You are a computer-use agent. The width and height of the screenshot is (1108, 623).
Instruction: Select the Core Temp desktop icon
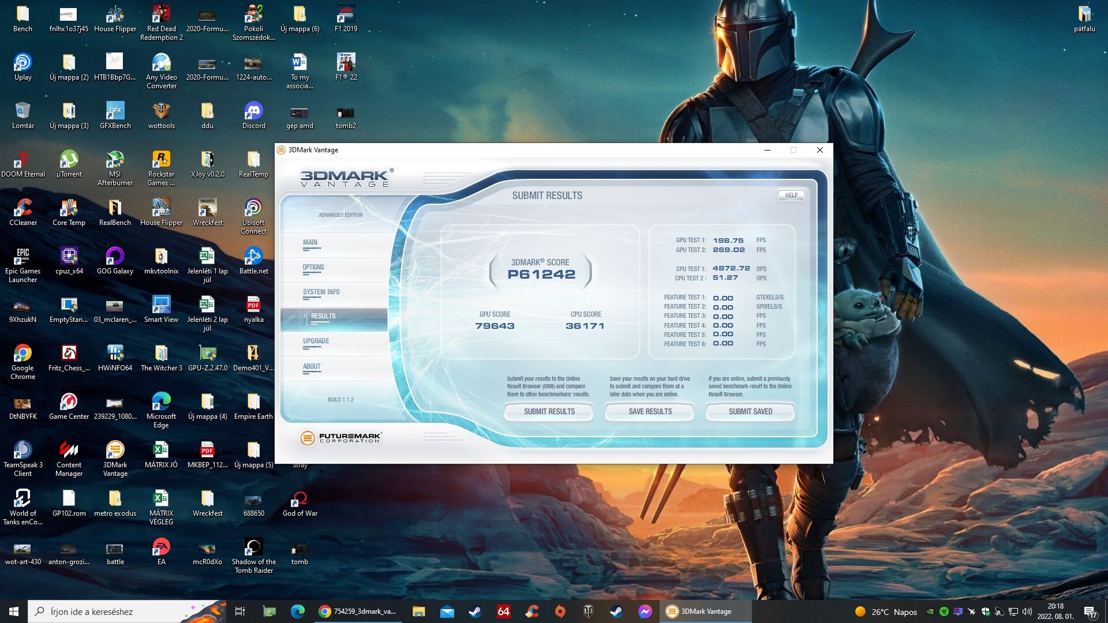(69, 213)
